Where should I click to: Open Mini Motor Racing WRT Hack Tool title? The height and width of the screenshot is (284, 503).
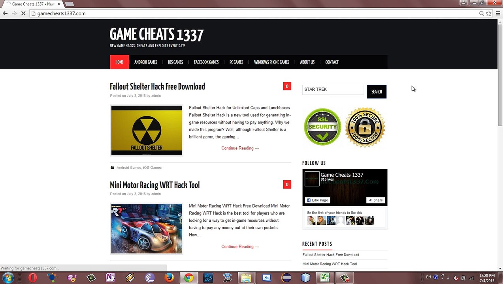pos(154,185)
